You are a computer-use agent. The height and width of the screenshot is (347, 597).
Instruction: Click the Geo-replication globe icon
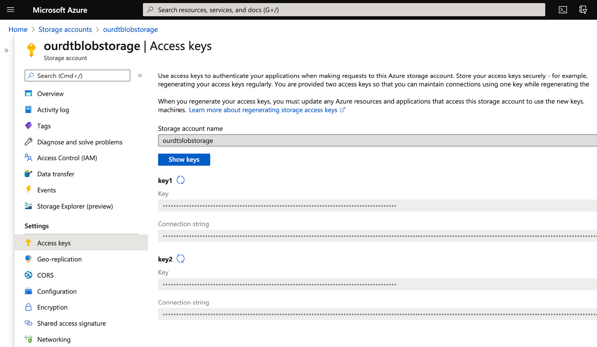28,259
